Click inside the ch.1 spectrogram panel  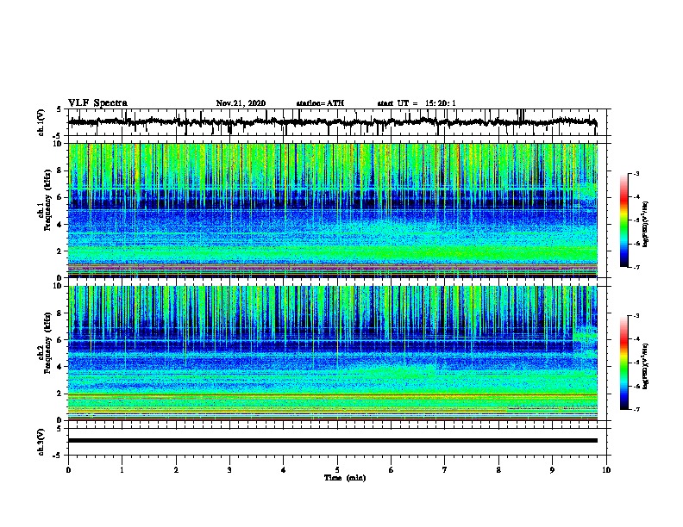point(337,210)
